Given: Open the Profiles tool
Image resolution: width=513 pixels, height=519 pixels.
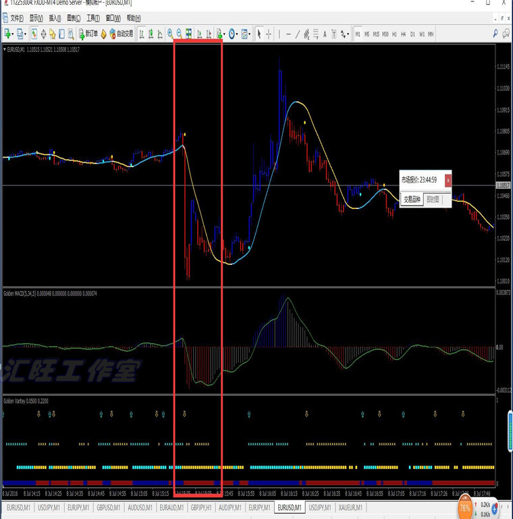Looking at the screenshot, I should pos(20,34).
